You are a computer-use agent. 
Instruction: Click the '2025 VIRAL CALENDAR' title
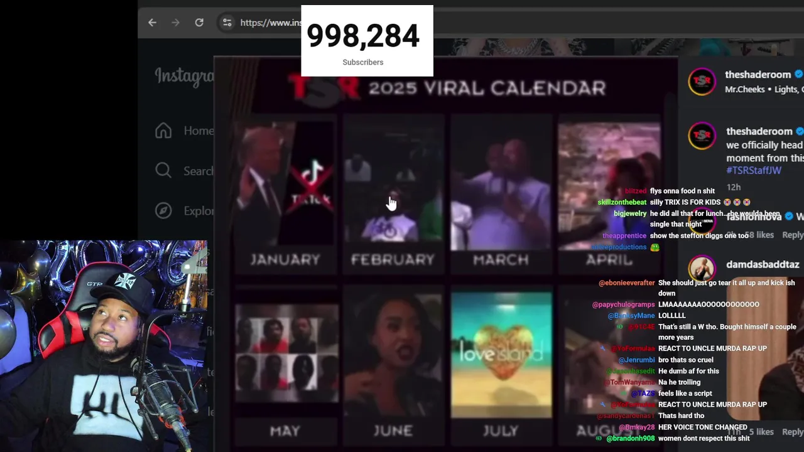click(487, 88)
